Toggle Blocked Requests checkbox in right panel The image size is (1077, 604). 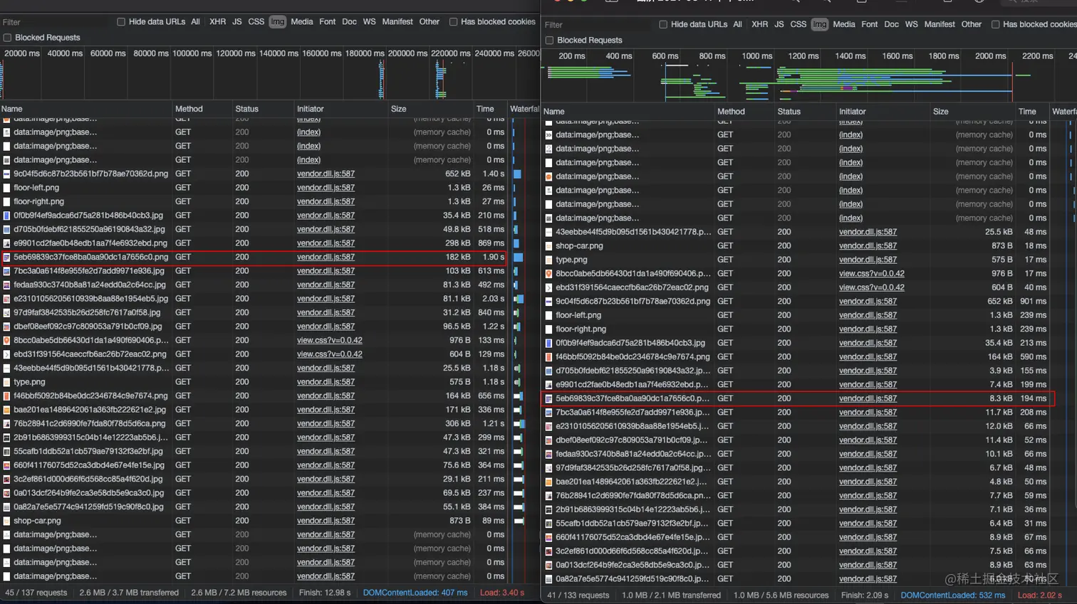click(549, 41)
